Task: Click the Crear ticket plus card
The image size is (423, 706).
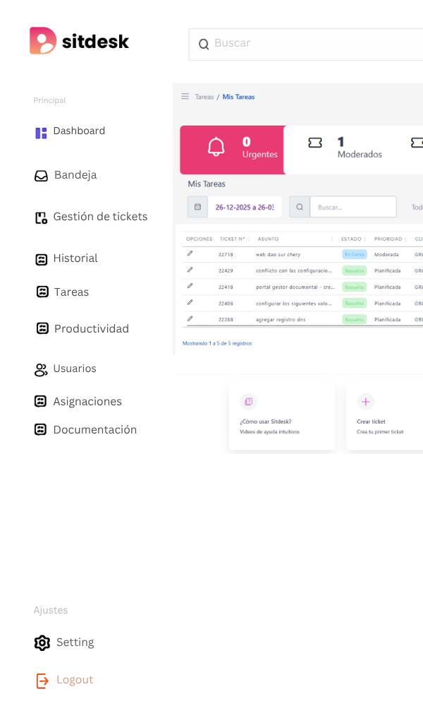Action: click(x=385, y=416)
